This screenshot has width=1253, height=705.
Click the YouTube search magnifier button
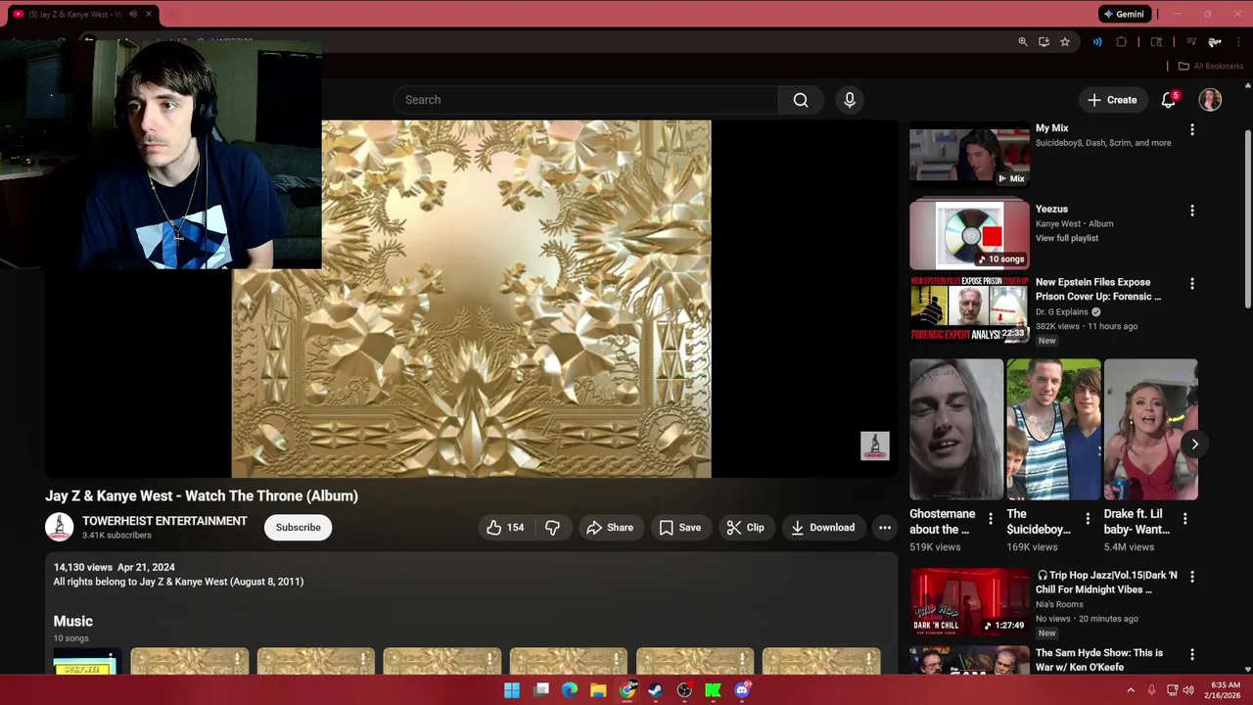(x=801, y=100)
